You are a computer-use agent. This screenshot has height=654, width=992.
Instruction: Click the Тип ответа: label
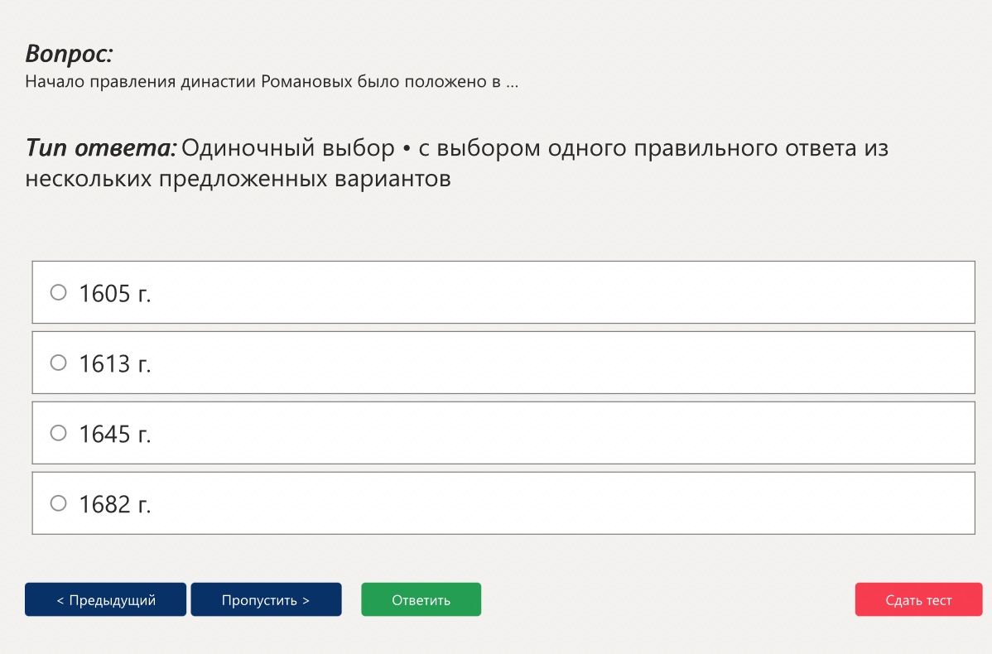[x=100, y=148]
